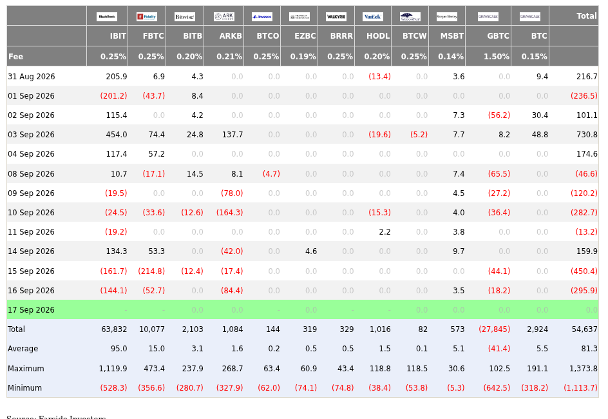
Task: Click the VanEck logo
Action: click(x=373, y=17)
